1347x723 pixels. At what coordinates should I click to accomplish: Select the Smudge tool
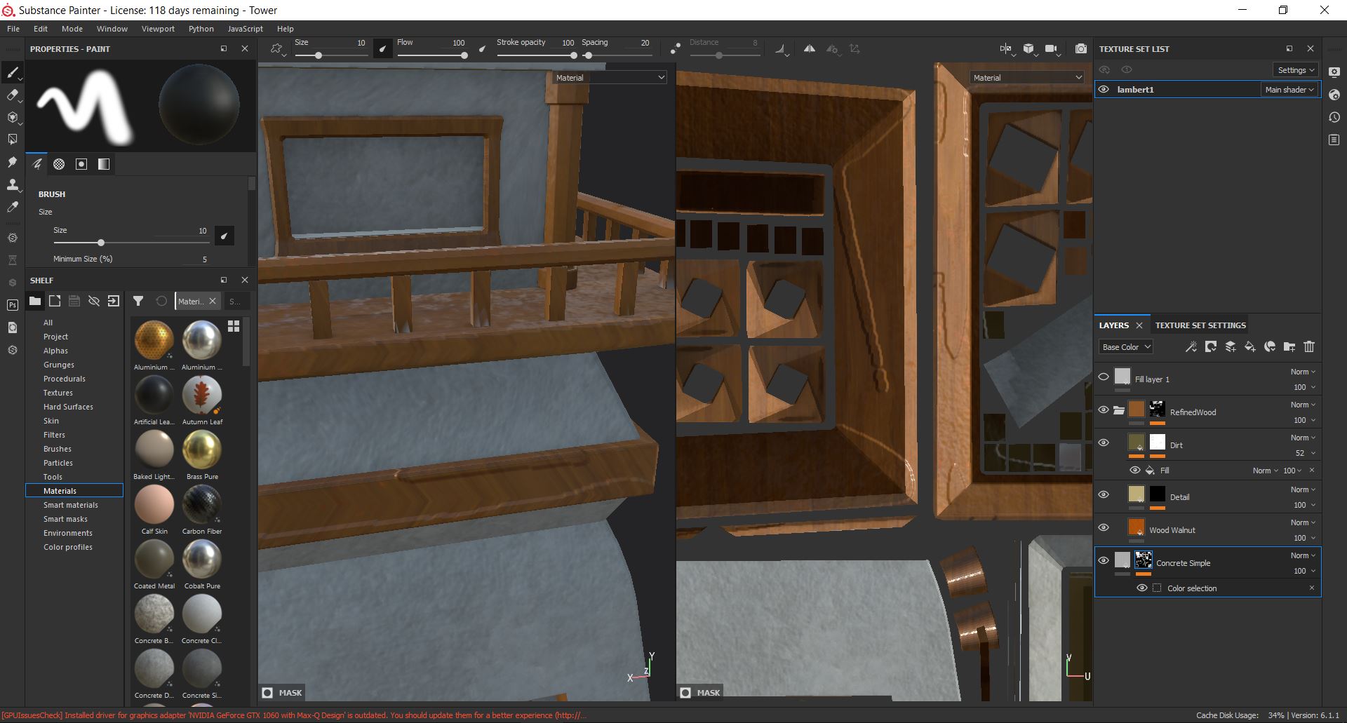12,162
